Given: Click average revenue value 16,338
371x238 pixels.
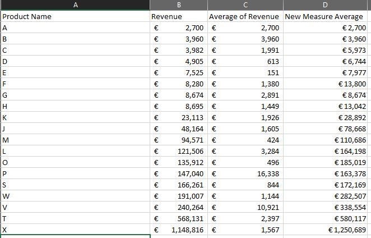Looking at the screenshot, I should click(x=245, y=173).
